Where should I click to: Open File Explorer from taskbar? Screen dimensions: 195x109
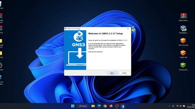(x=93, y=106)
